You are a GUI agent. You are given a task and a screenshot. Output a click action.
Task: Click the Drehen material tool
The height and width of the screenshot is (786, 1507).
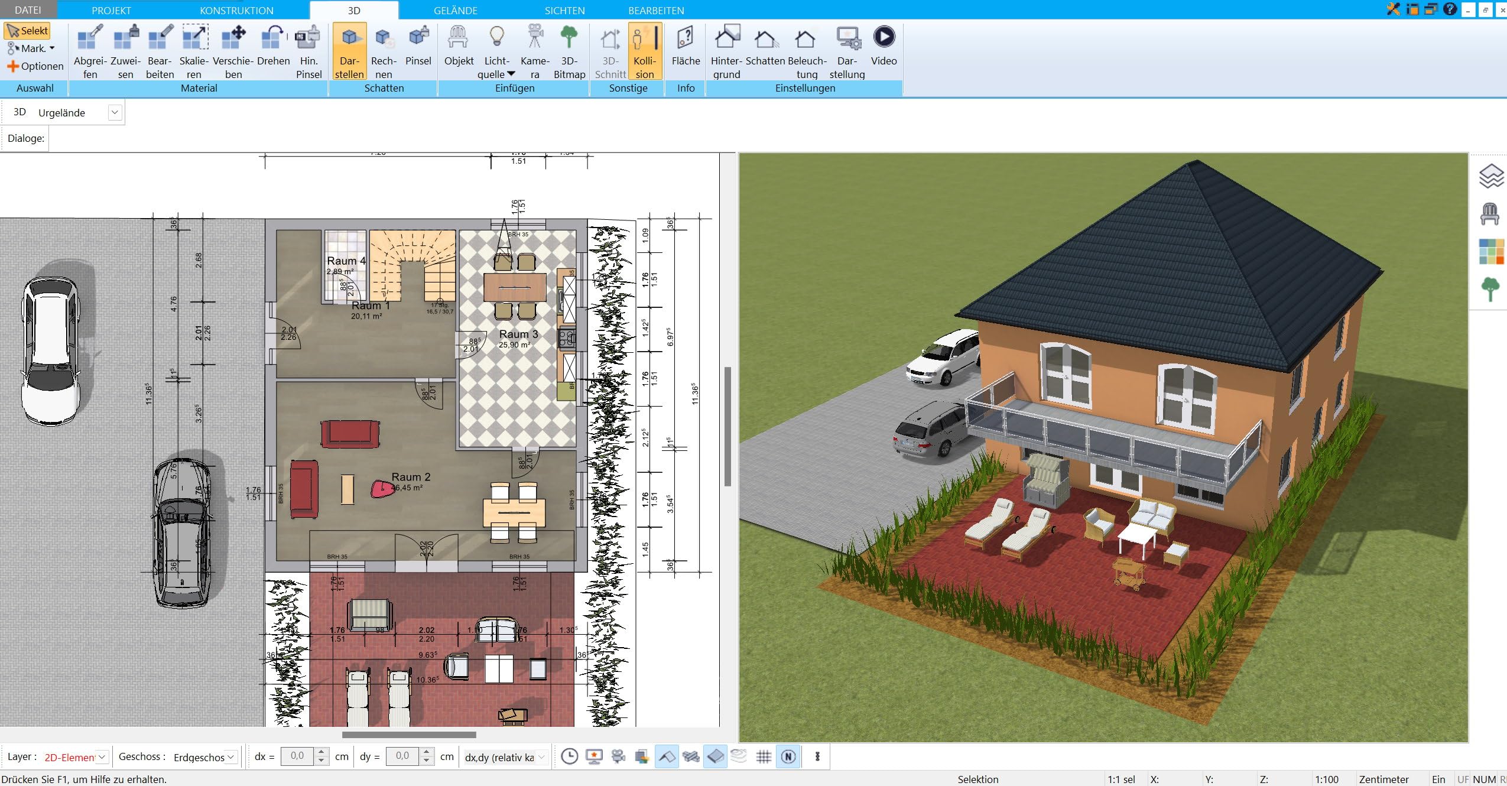273,46
